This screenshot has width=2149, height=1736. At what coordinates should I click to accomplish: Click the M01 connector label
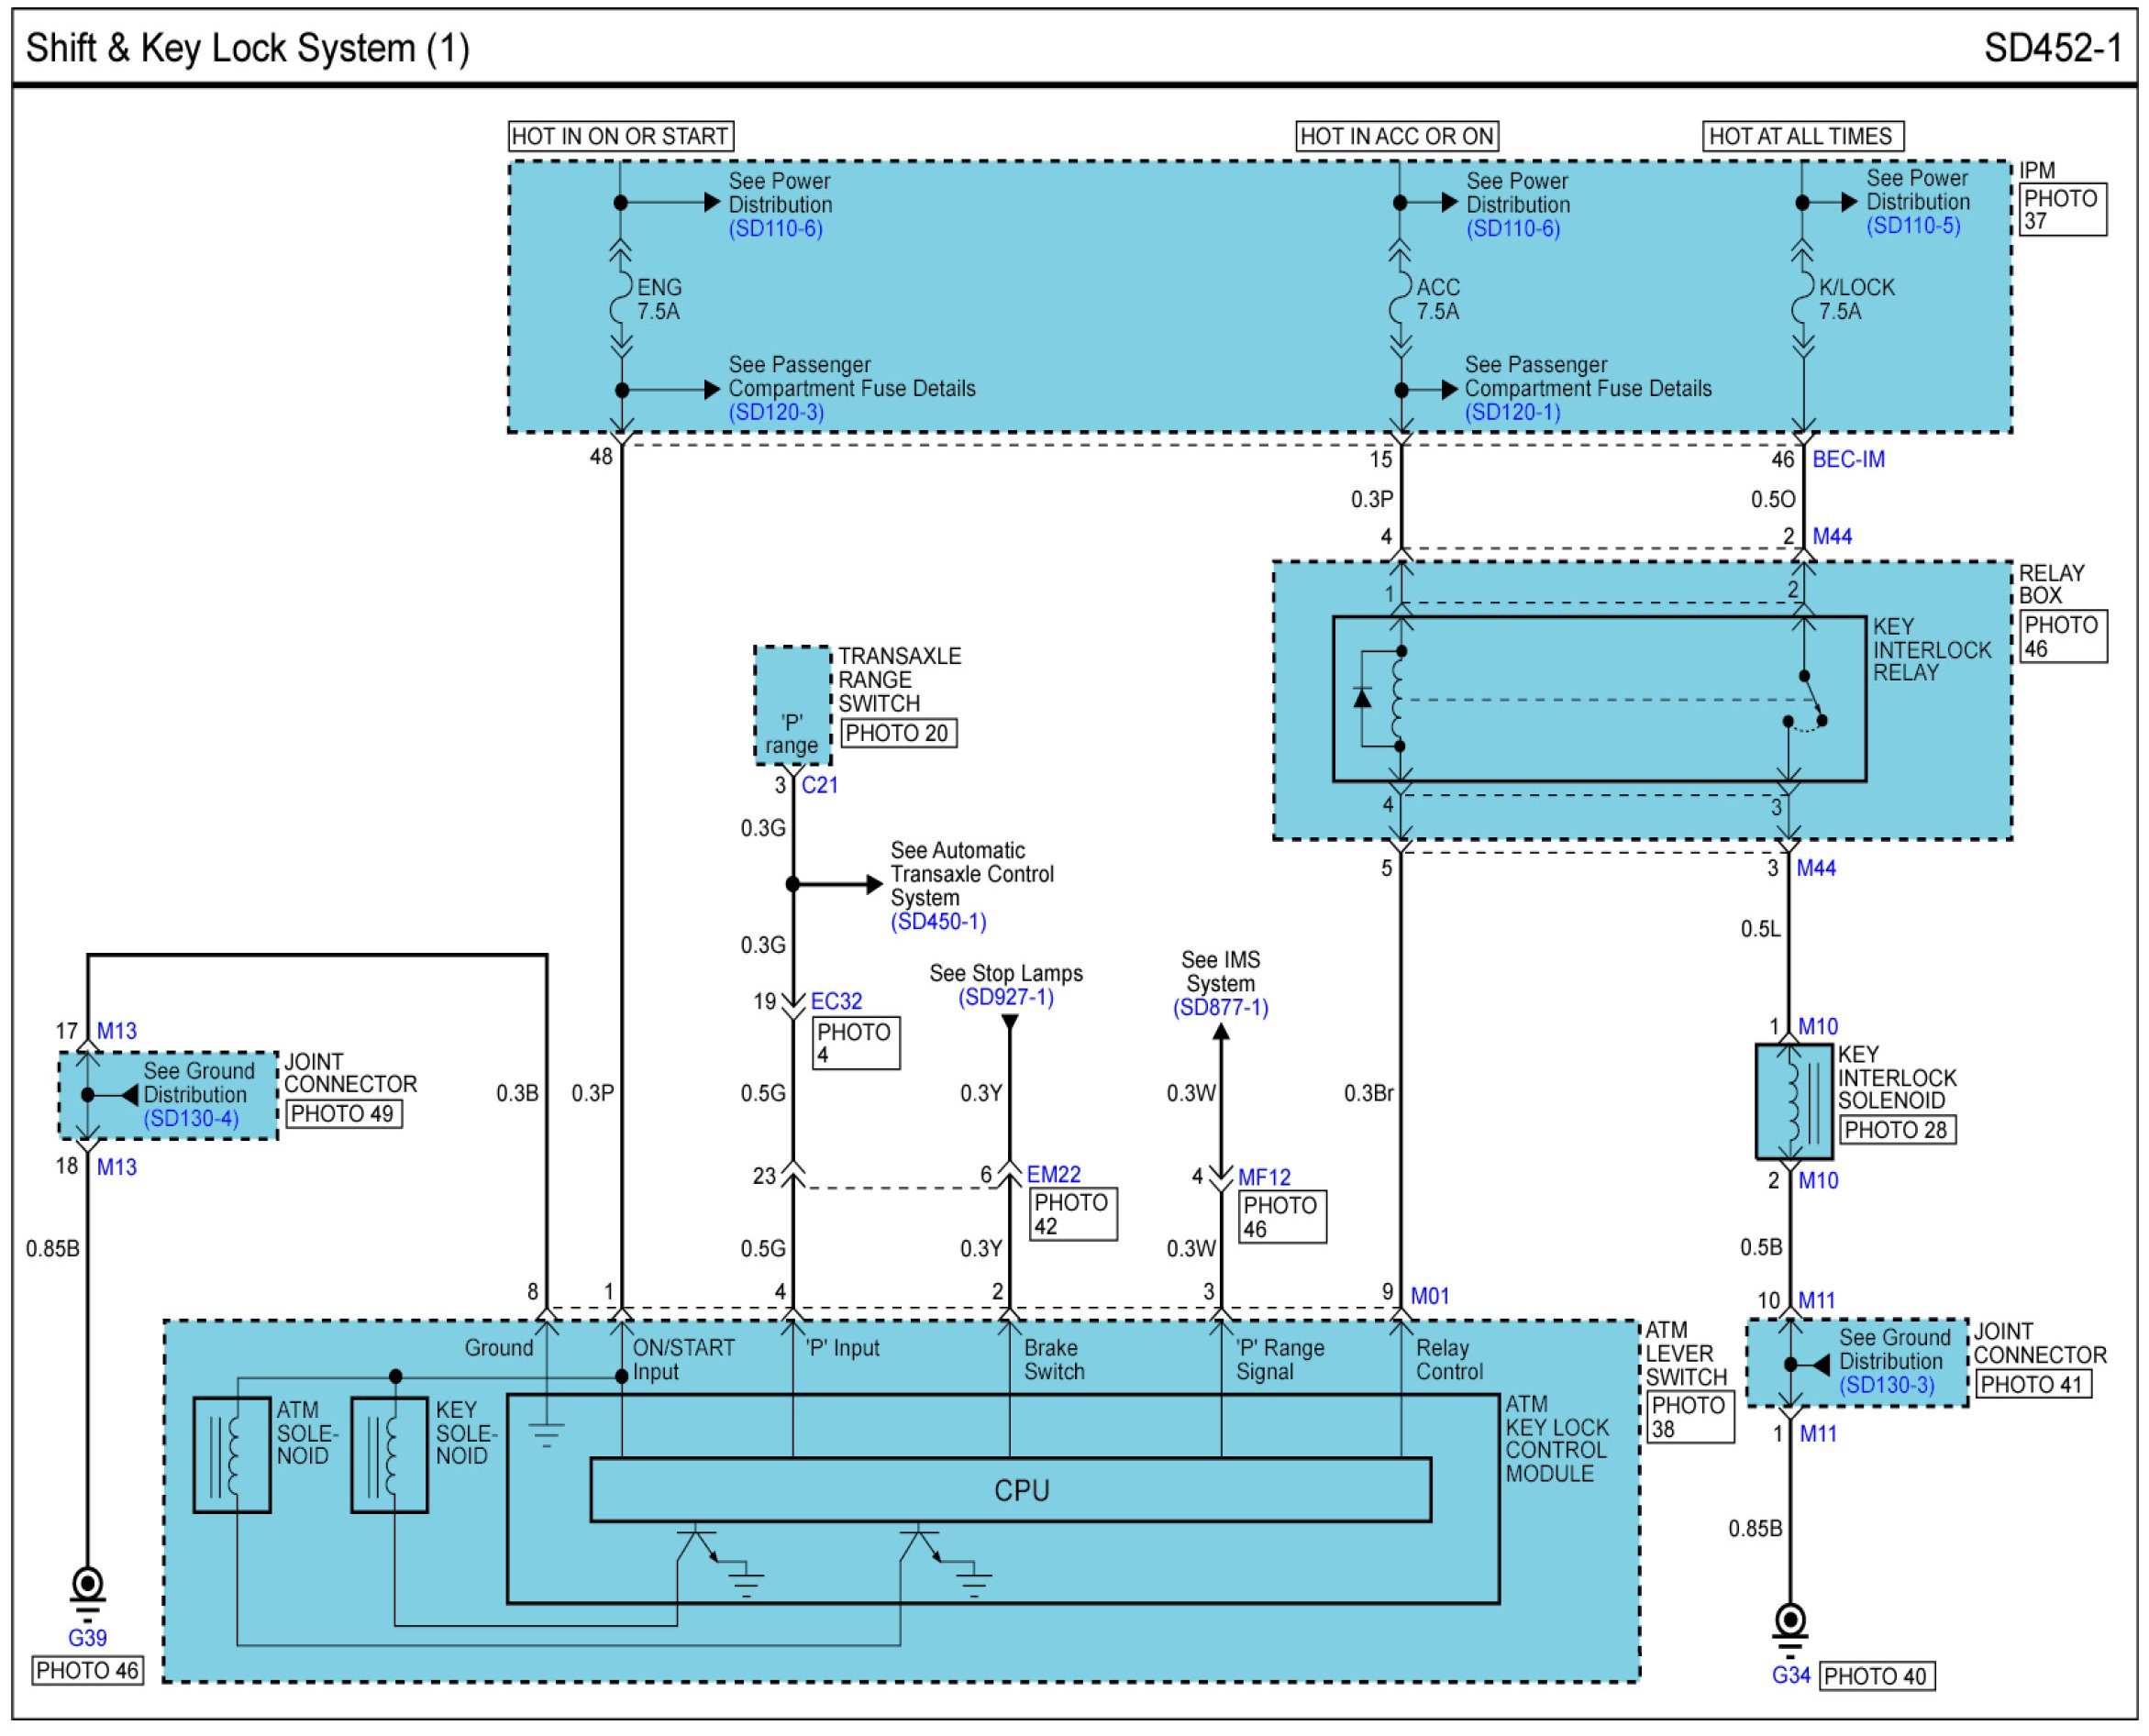click(x=1429, y=1296)
